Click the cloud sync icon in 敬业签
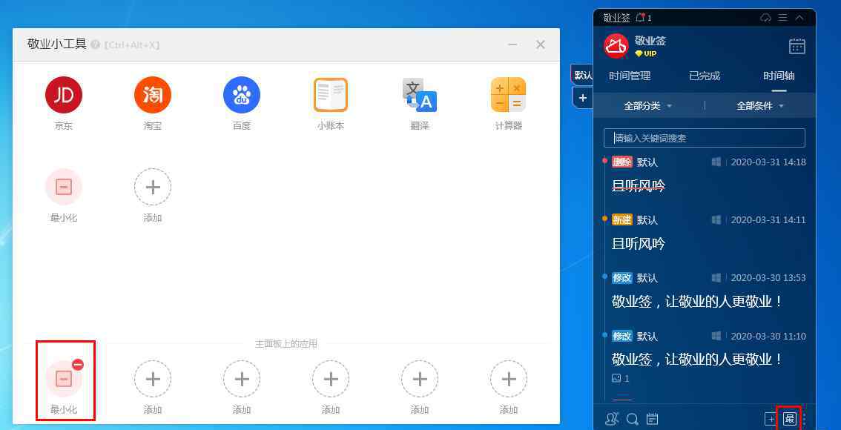 click(x=765, y=18)
